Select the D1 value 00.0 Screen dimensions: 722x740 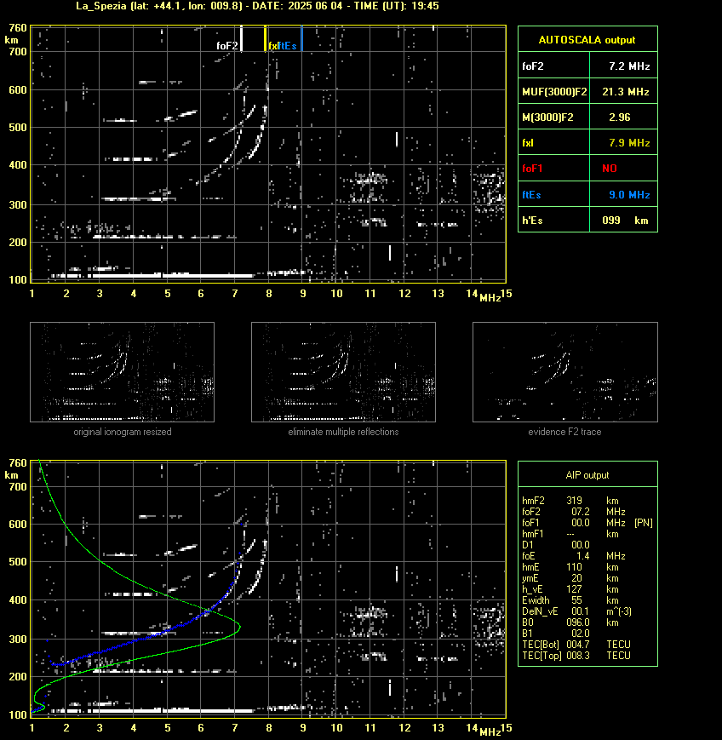tap(581, 545)
